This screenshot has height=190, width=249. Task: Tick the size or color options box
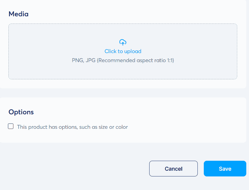pos(11,126)
